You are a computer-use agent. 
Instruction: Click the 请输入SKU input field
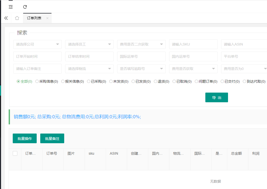193,44
